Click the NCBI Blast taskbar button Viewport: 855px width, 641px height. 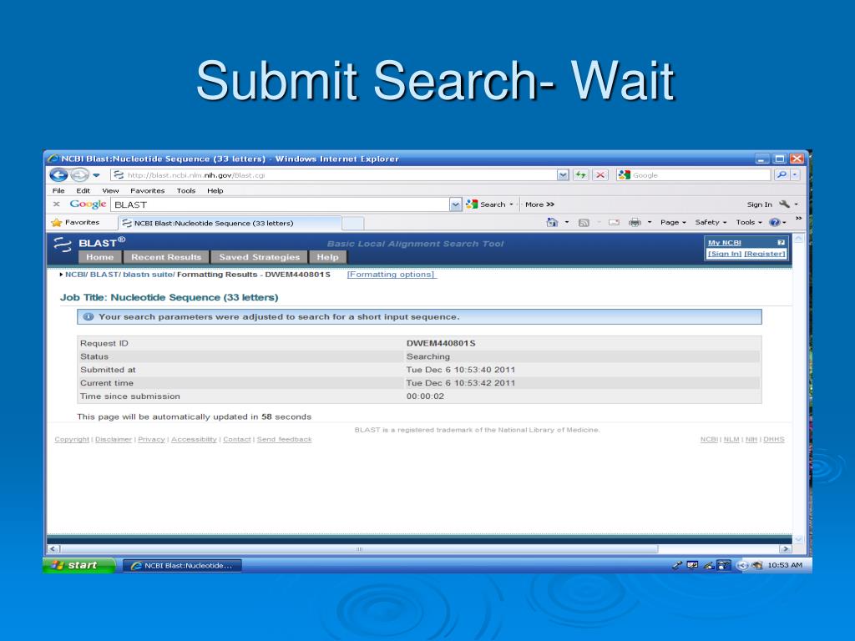[182, 566]
